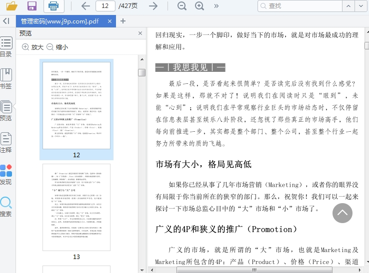Select the page 12 thumbnail
The image size is (369, 273).
pos(76,105)
